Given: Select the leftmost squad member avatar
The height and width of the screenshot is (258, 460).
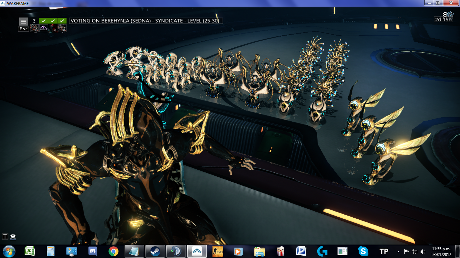Looking at the screenshot, I should [x=34, y=29].
